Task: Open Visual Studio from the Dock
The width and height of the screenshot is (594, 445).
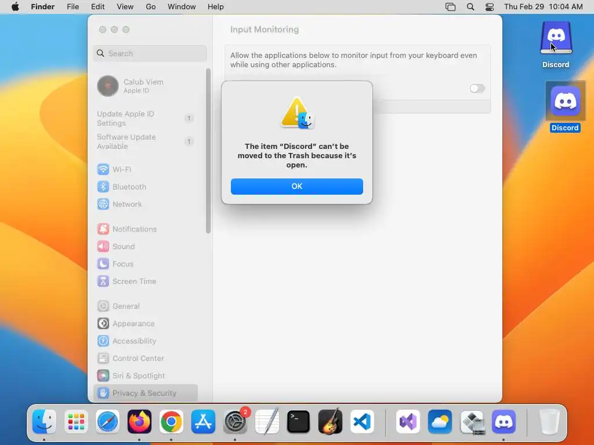Action: pos(408,421)
